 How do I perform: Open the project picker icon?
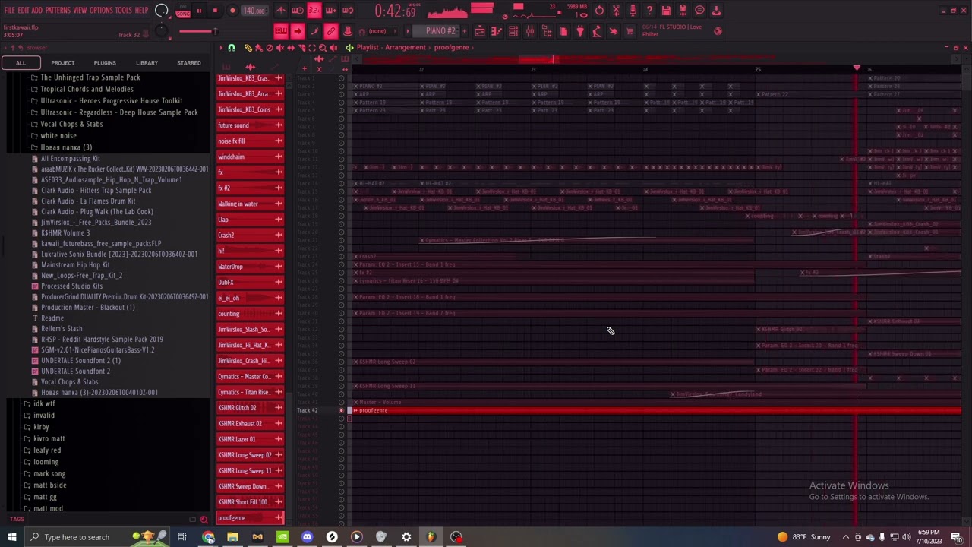tap(563, 31)
